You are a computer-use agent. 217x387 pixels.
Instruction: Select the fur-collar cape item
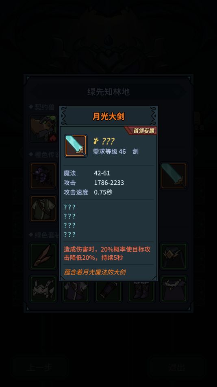pyautogui.click(x=174, y=289)
